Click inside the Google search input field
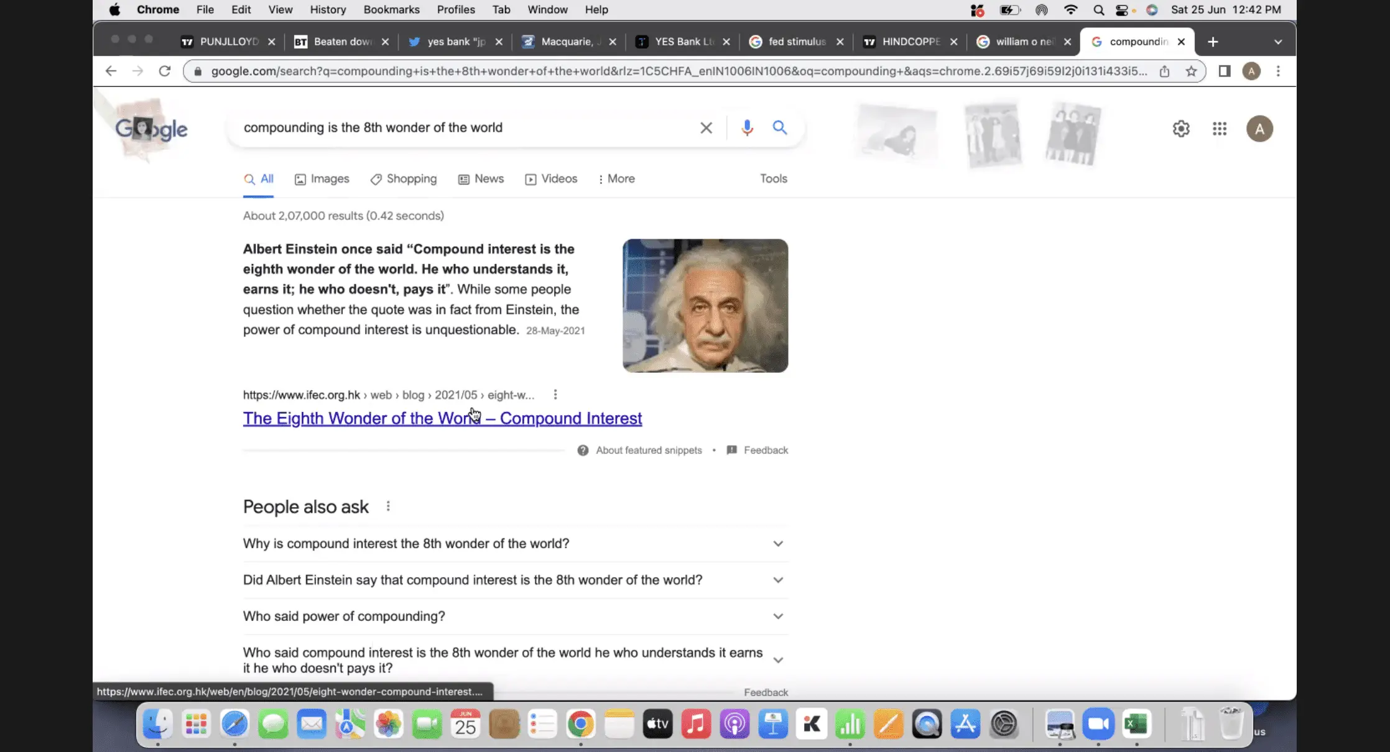1390x752 pixels. pyautogui.click(x=460, y=128)
